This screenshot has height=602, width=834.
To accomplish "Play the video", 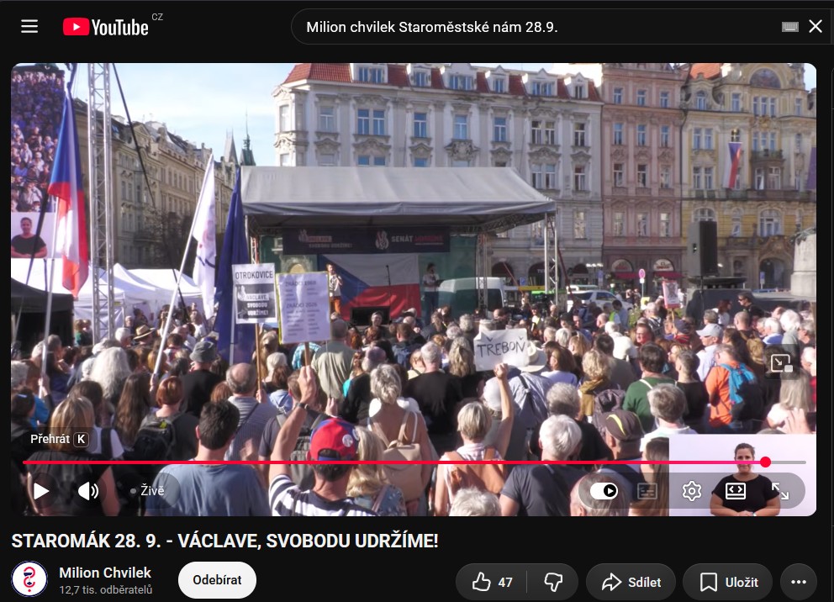I will (x=41, y=491).
